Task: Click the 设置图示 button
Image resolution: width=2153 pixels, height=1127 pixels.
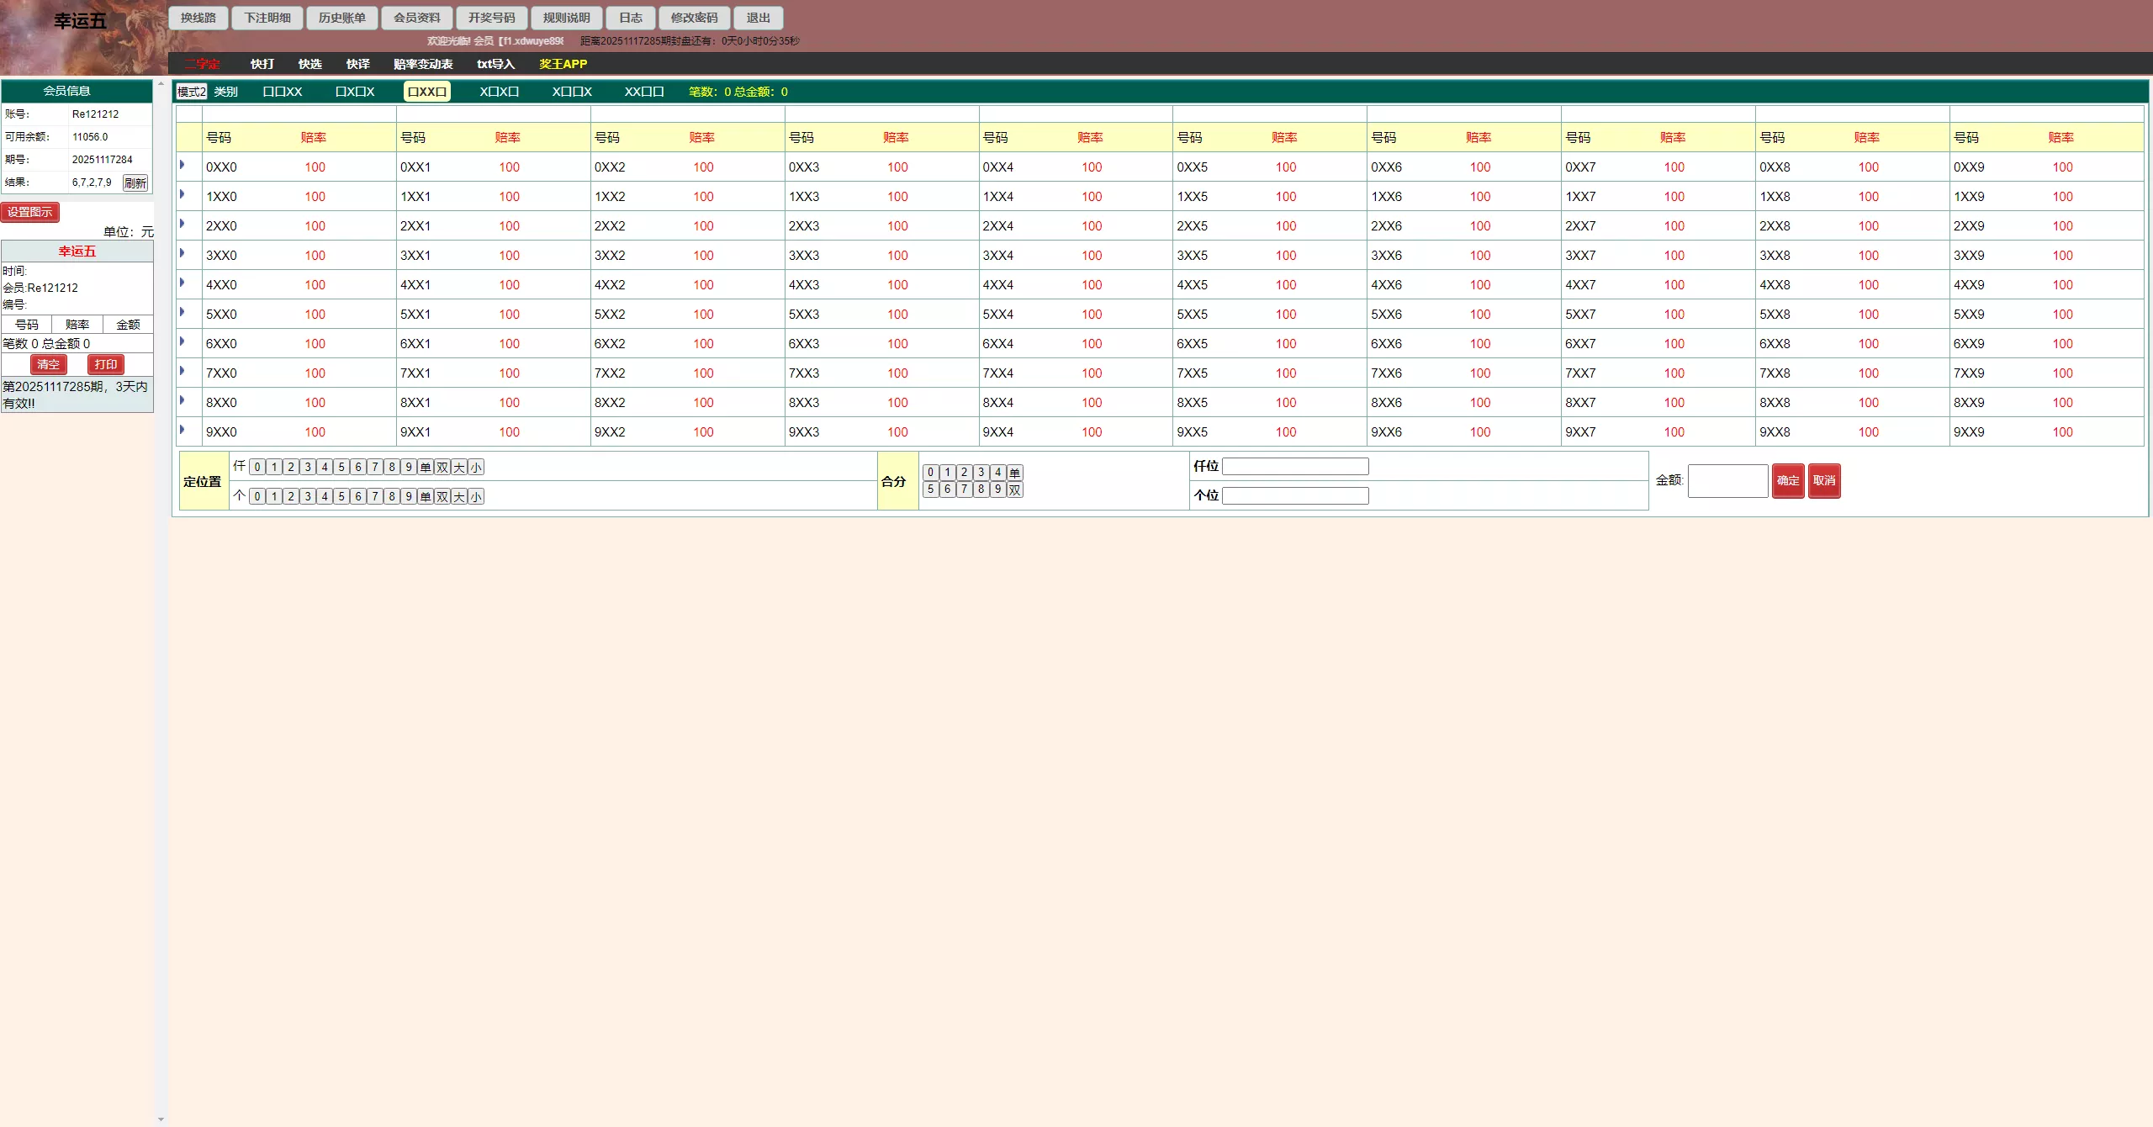Action: tap(30, 212)
